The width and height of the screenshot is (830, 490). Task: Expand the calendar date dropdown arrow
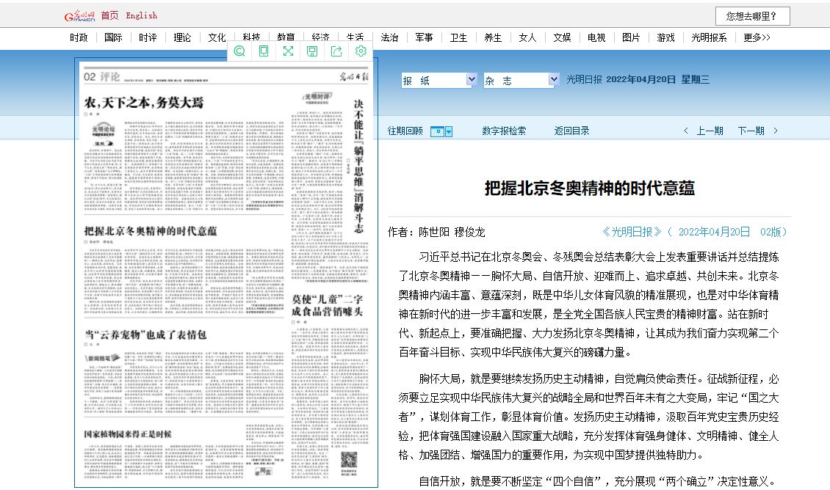[448, 131]
